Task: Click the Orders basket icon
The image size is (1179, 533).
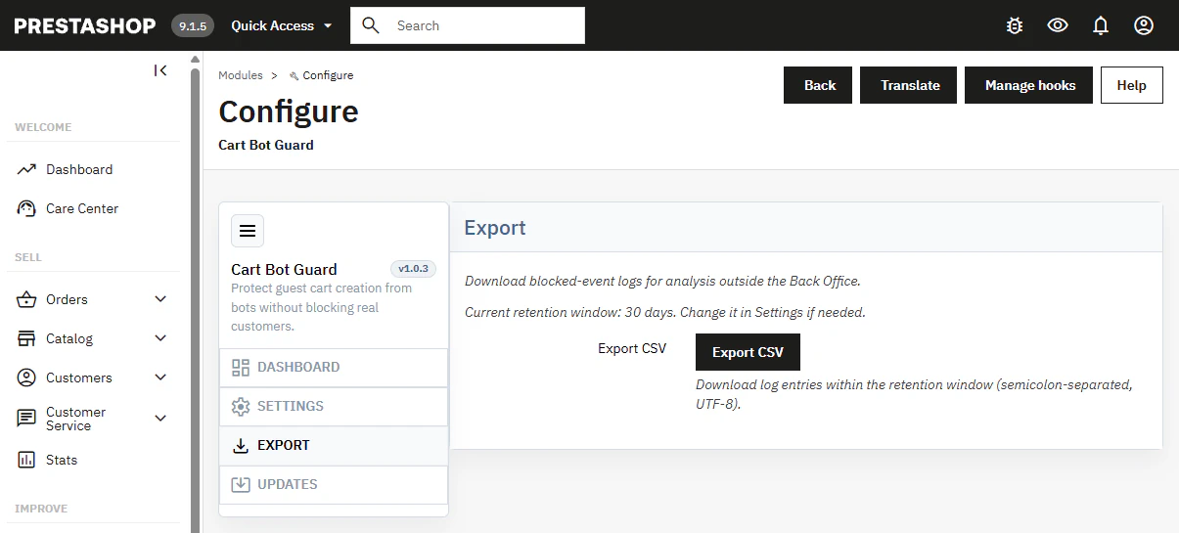Action: tap(27, 299)
